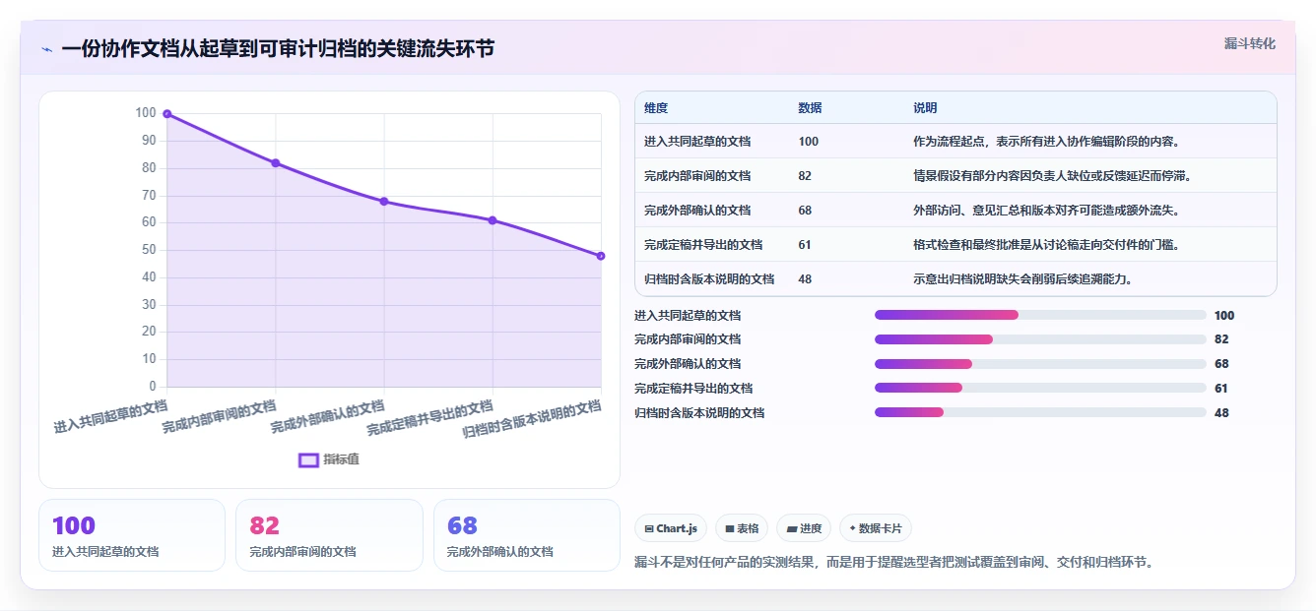Screen dimensions: 1316x611
Task: Click the chart data point at value 48
Action: [601, 256]
